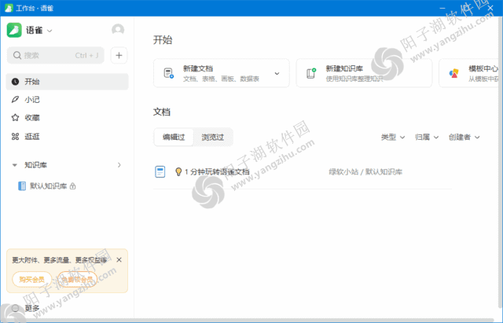
Task: Open 逛逛 explore in the sidebar
Action: (x=67, y=136)
